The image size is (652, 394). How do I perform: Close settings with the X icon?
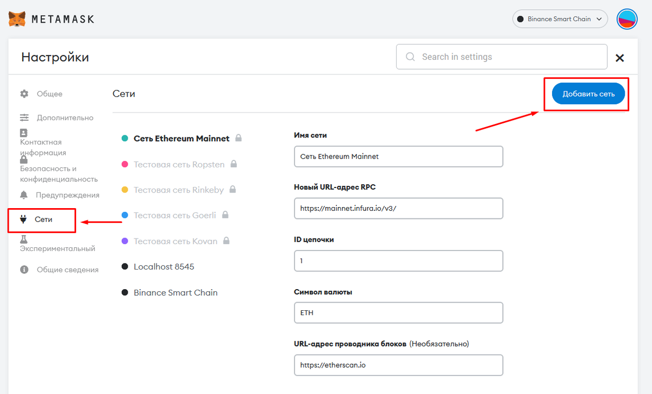(619, 58)
